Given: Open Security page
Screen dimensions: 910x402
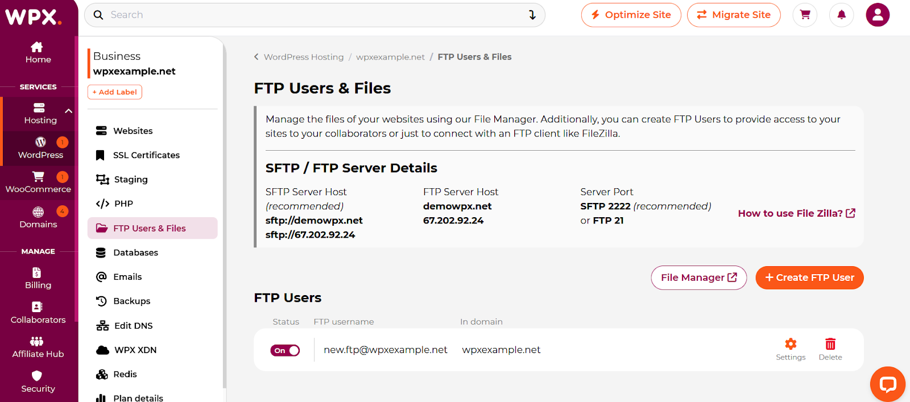Looking at the screenshot, I should point(38,382).
